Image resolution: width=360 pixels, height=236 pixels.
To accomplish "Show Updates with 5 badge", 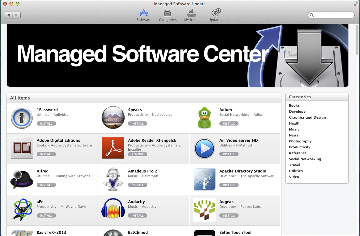I will pyautogui.click(x=215, y=15).
